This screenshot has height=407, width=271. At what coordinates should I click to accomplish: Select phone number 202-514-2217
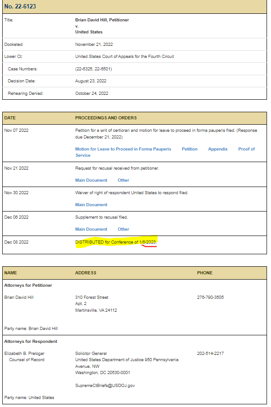[210, 353]
